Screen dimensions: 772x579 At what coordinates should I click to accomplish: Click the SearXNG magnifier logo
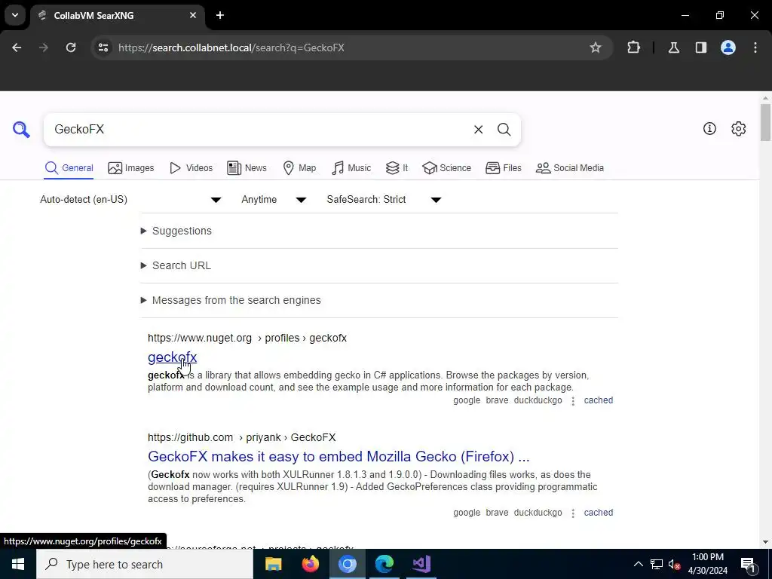[21, 130]
